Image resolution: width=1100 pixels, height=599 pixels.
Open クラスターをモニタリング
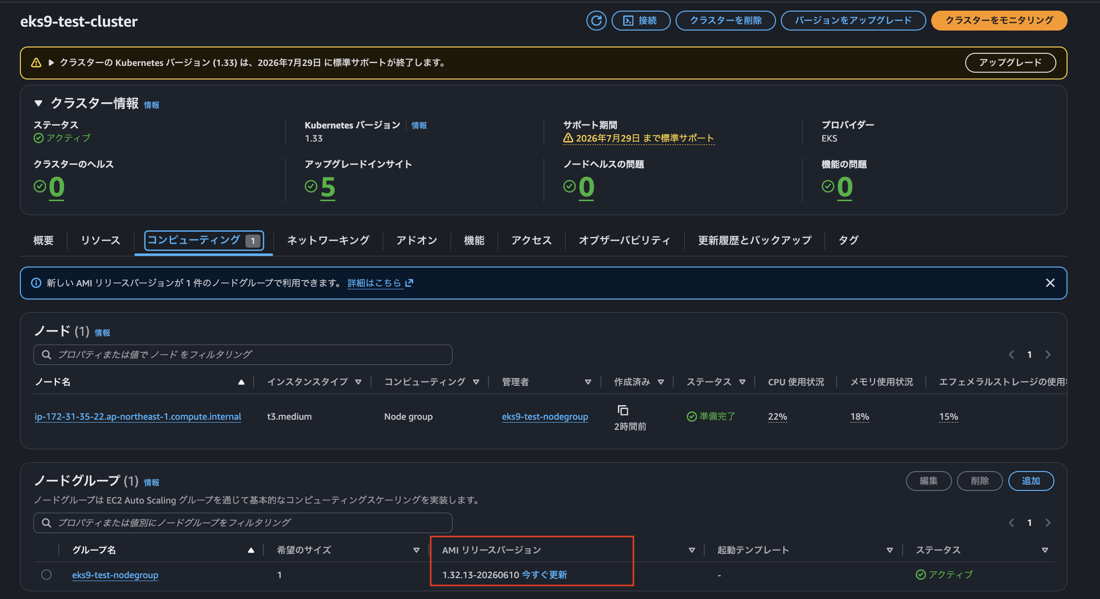pyautogui.click(x=999, y=20)
